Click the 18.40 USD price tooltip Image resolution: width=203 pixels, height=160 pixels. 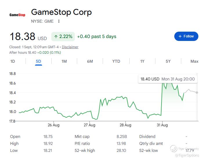click(168, 79)
